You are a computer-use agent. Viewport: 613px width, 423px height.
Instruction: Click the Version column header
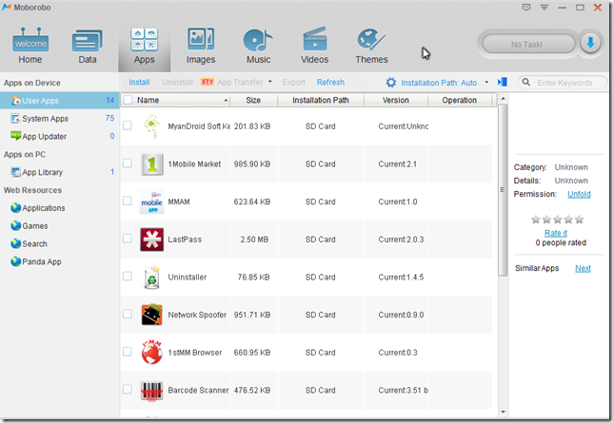pos(396,100)
